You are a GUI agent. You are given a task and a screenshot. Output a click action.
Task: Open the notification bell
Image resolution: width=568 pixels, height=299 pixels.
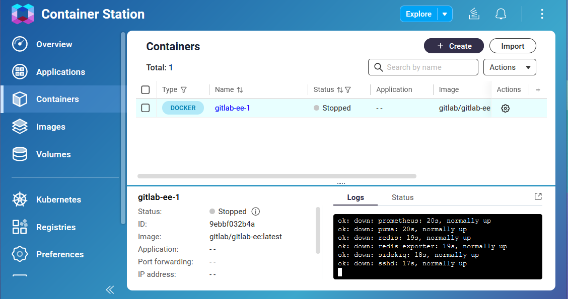[501, 14]
